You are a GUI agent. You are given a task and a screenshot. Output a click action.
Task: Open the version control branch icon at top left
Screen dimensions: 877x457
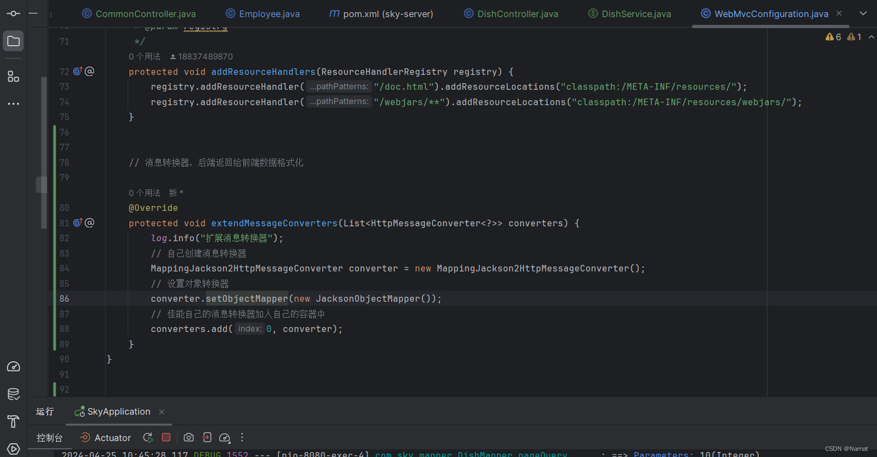13,13
